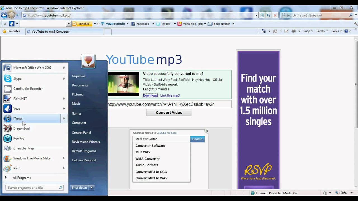The image size is (358, 201).
Task: Open the Shut down options arrow
Action: pos(92,188)
